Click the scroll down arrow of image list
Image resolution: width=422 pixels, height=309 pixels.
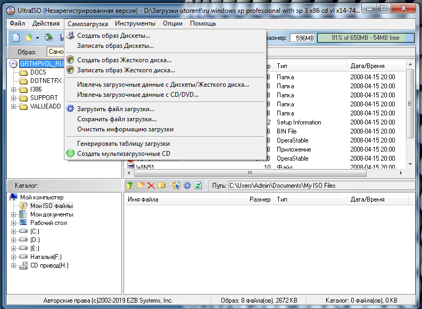pyautogui.click(x=410, y=164)
